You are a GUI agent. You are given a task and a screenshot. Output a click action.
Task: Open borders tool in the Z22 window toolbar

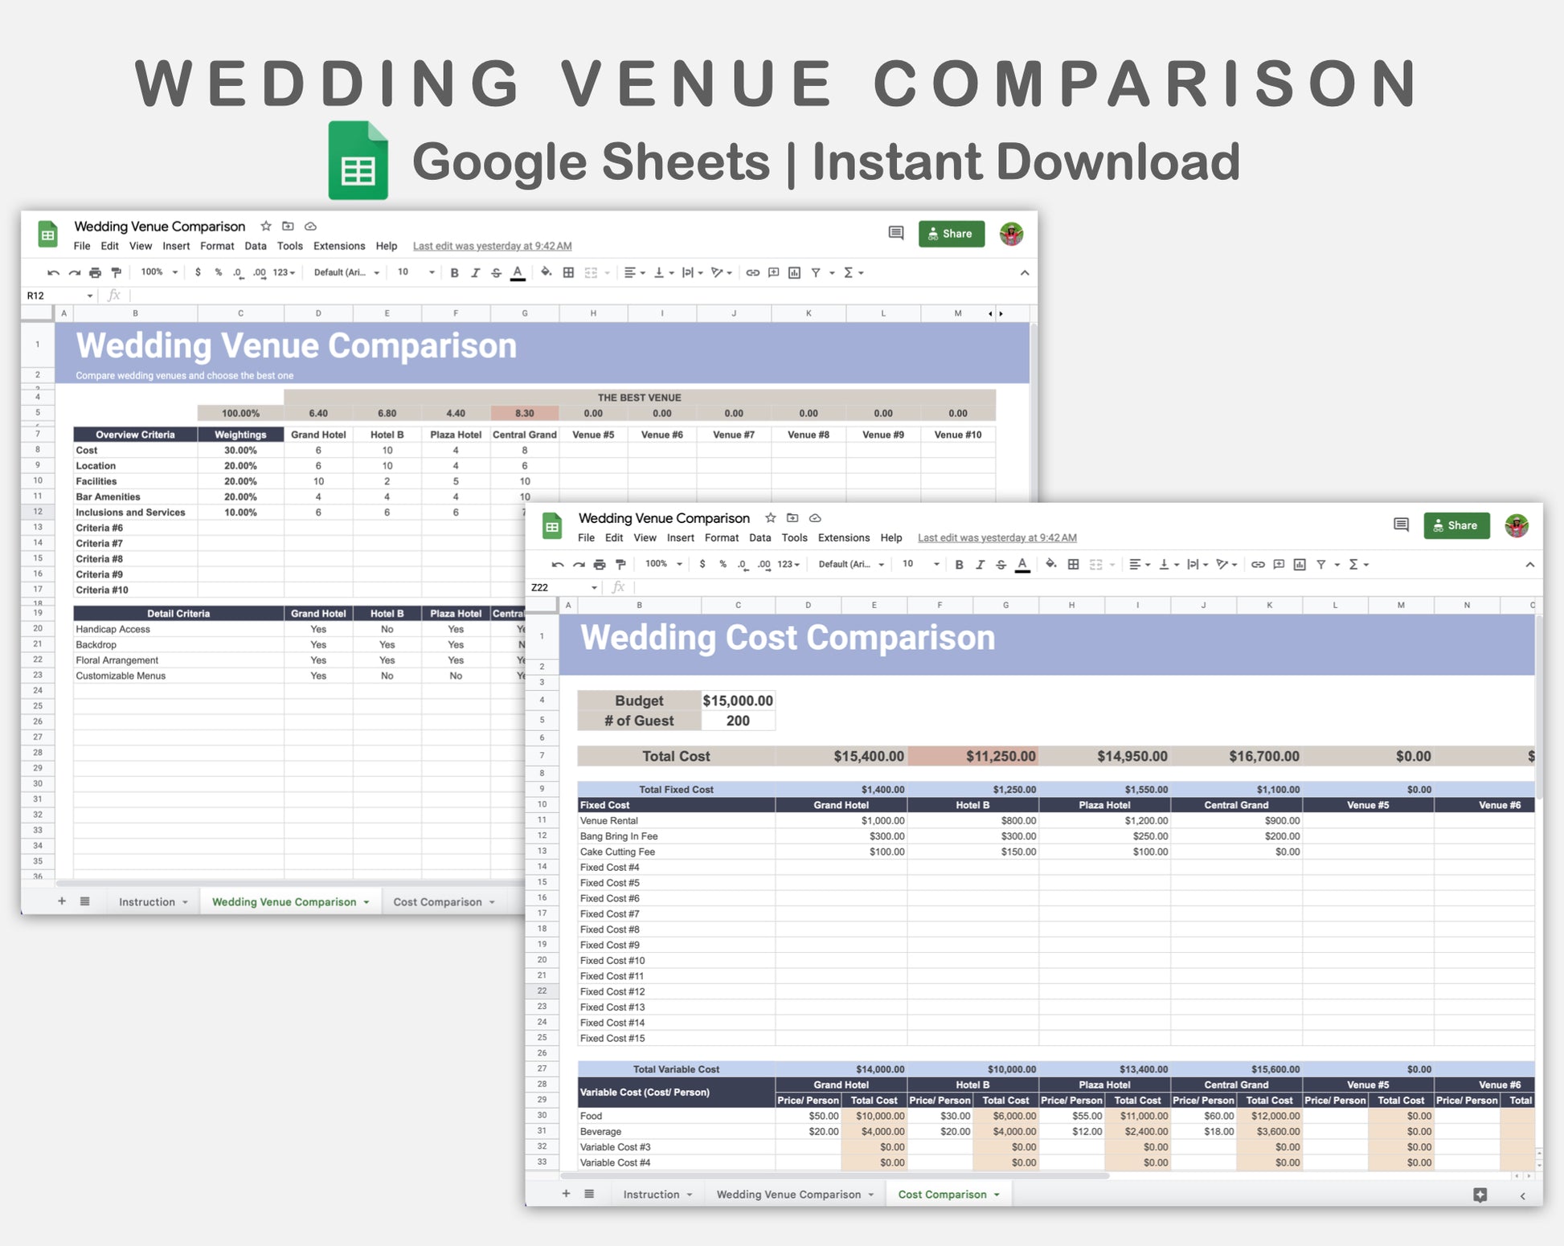[x=1073, y=565]
